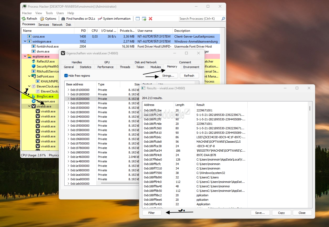Screen dimensions: 329x227
Task: Click the Filter button in Results
Action: 152,213
